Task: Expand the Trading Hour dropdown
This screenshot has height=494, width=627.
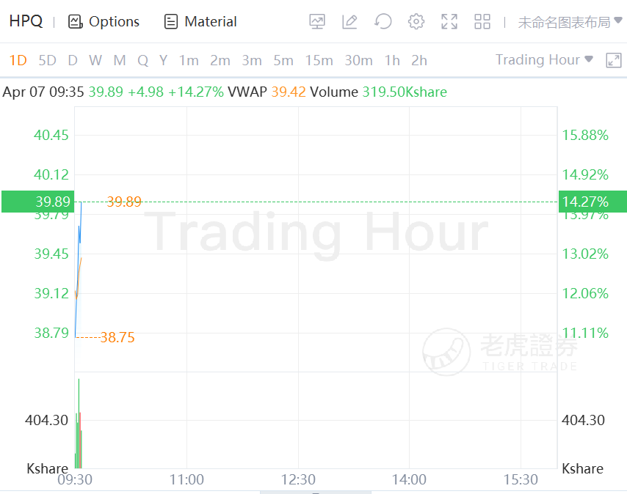Action: (544, 60)
